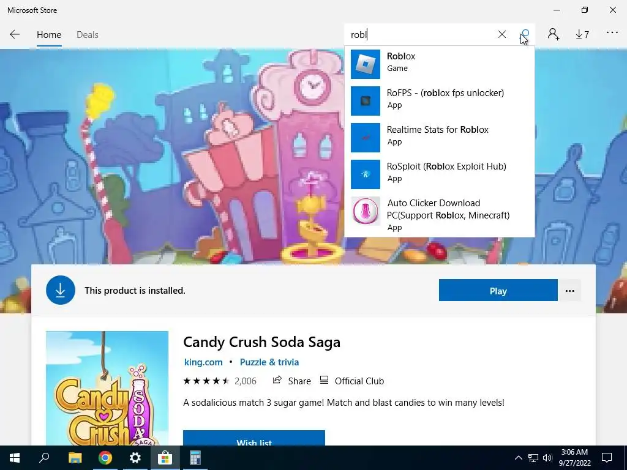Screen dimensions: 627x470
Task: Switch to the Deals tab
Action: pos(87,35)
